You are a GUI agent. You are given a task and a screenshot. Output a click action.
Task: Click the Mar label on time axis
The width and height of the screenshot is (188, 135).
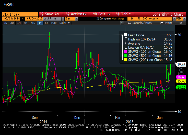(x=118, y=118)
